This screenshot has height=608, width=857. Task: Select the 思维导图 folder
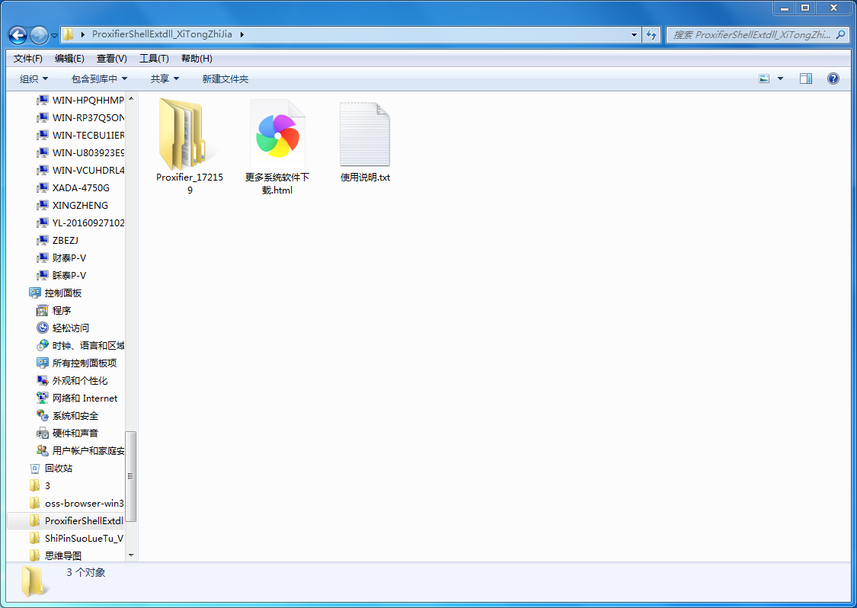55,555
